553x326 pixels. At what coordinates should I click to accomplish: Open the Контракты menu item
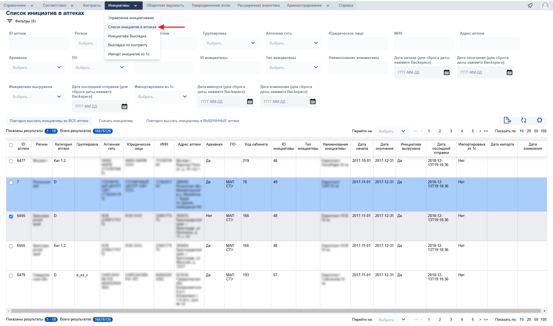[x=92, y=6]
